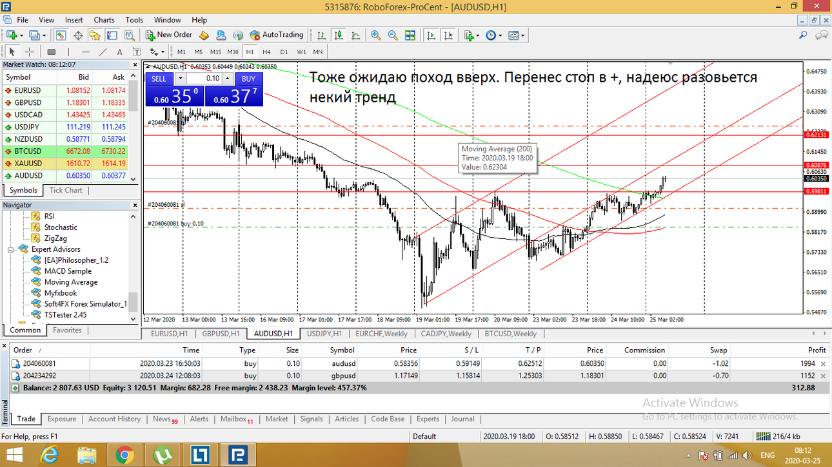Open the one-click volume dropdown arrow
This screenshot has height=467, width=832.
pyautogui.click(x=181, y=79)
